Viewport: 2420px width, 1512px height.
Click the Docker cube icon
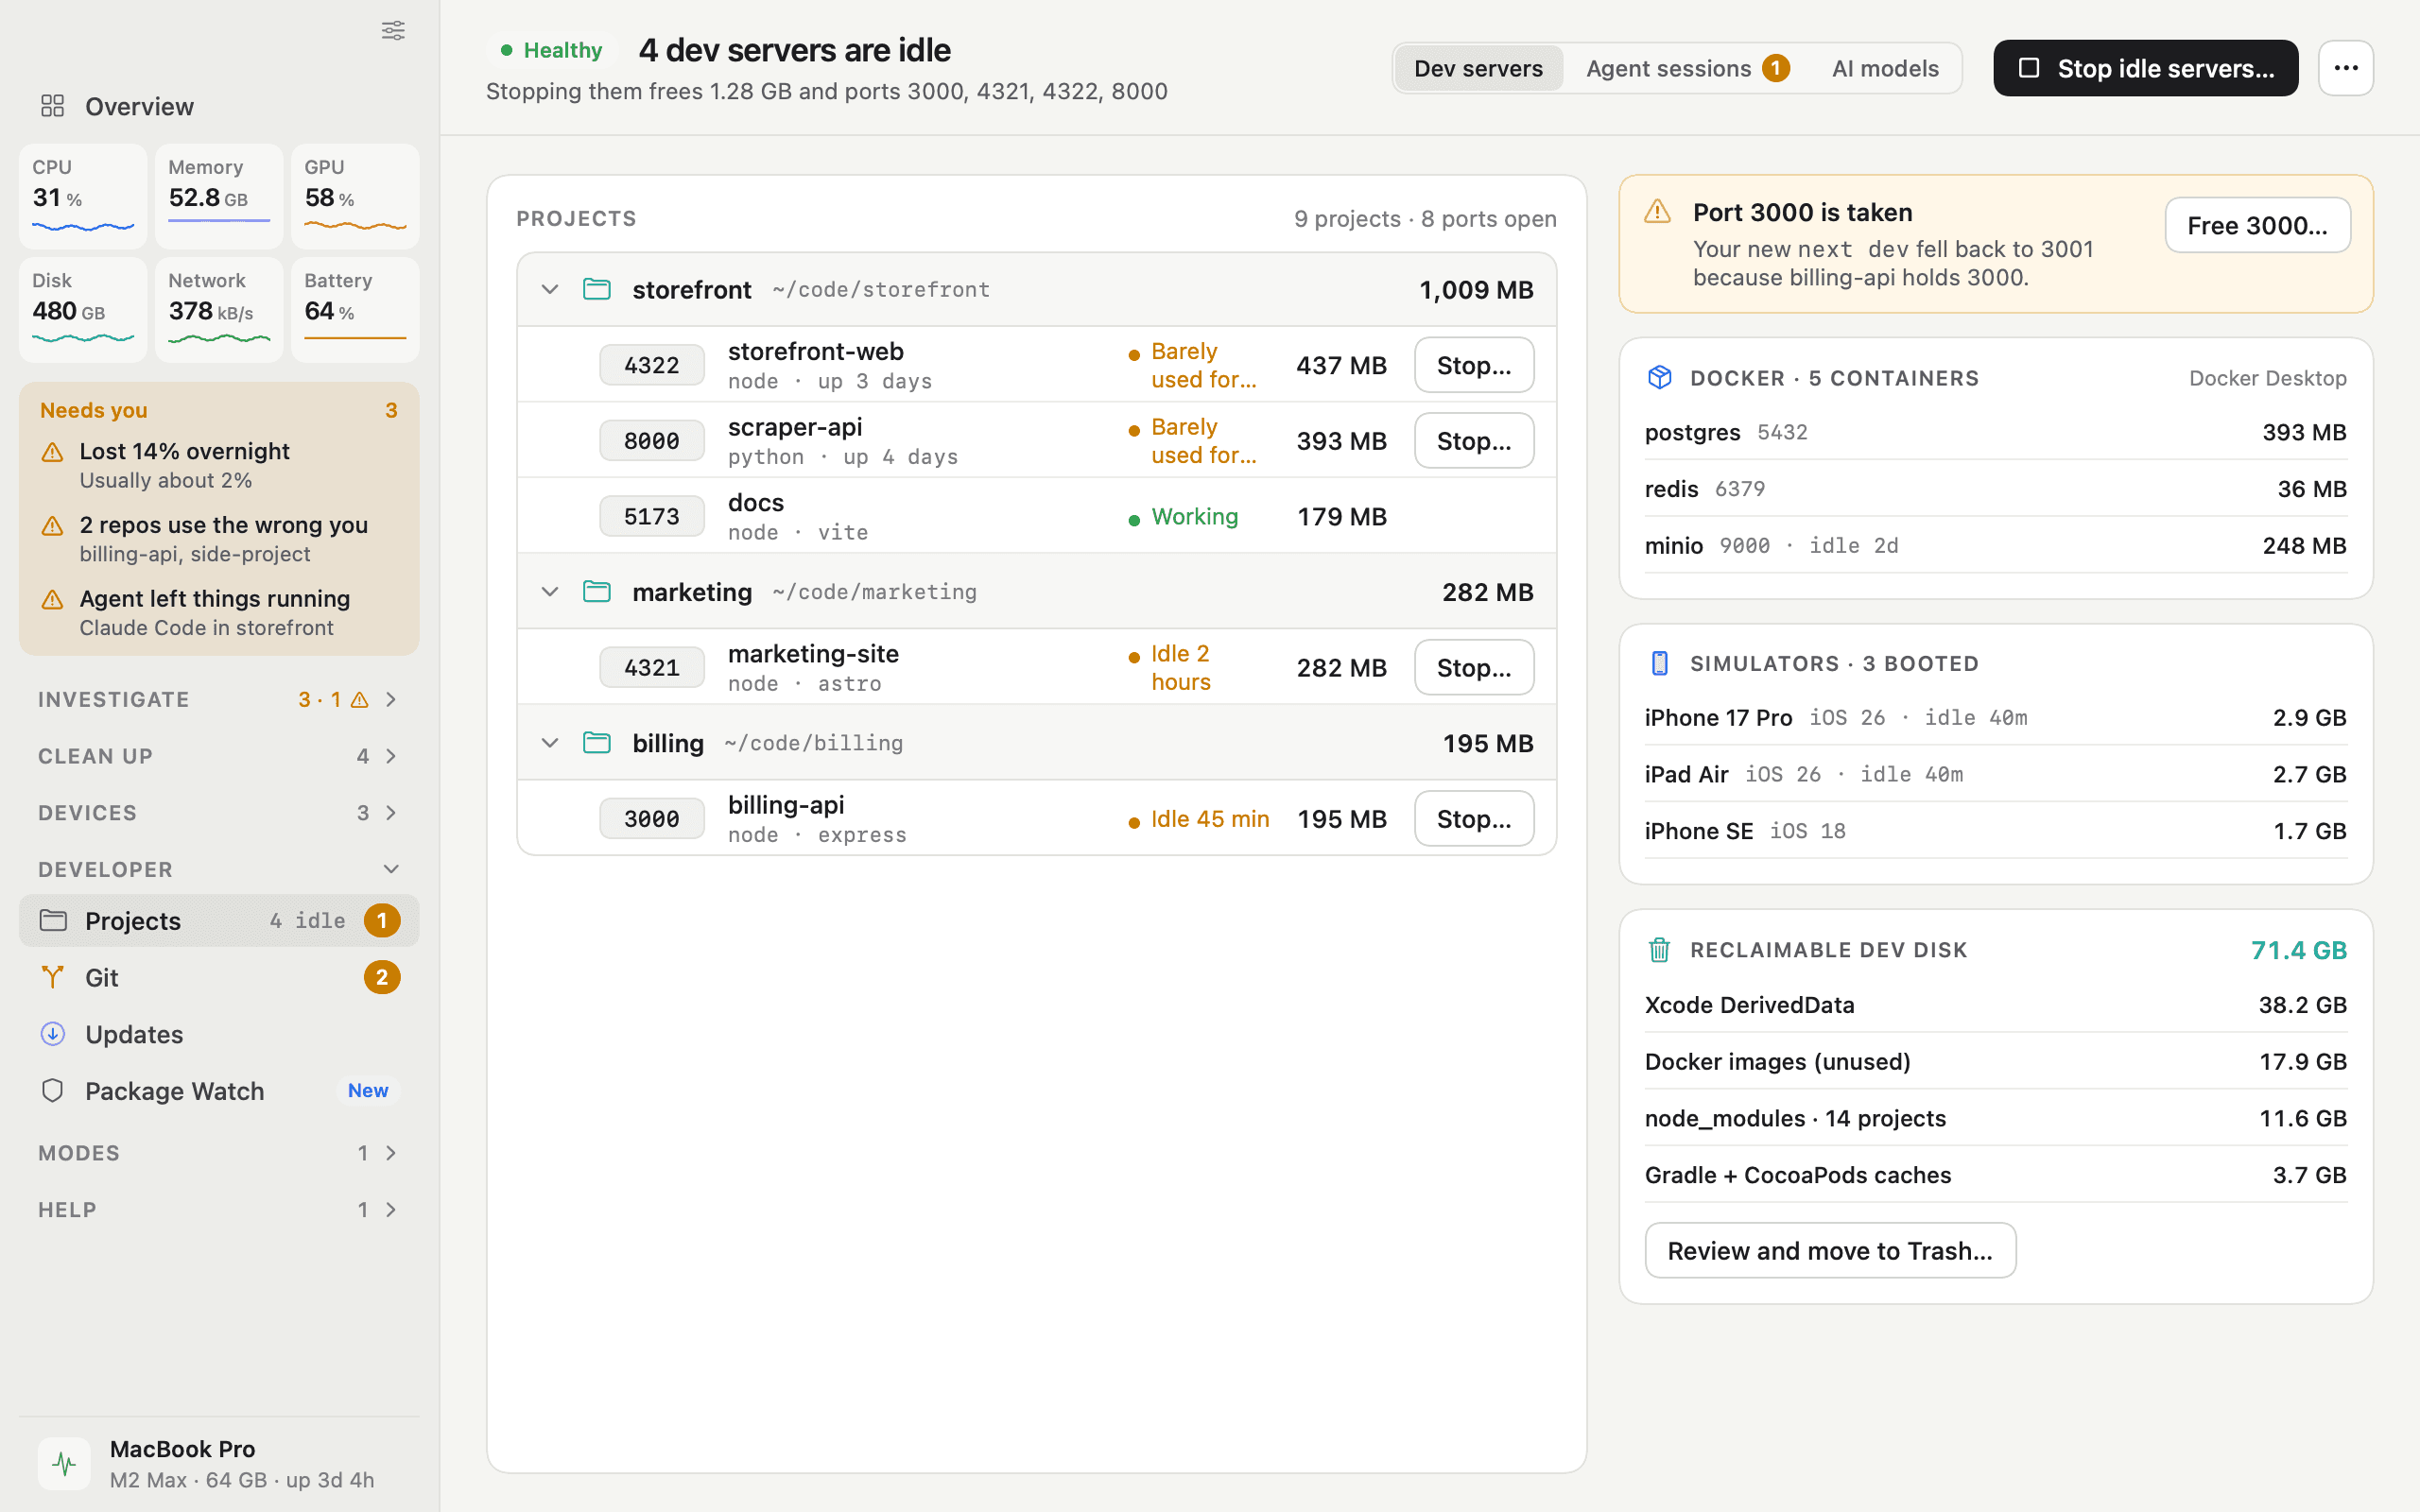1659,377
